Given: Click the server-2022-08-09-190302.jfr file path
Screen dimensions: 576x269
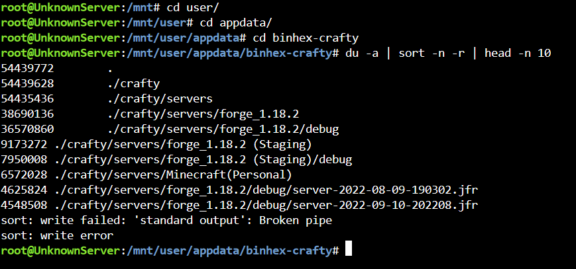Looking at the screenshot, I should coord(266,190).
